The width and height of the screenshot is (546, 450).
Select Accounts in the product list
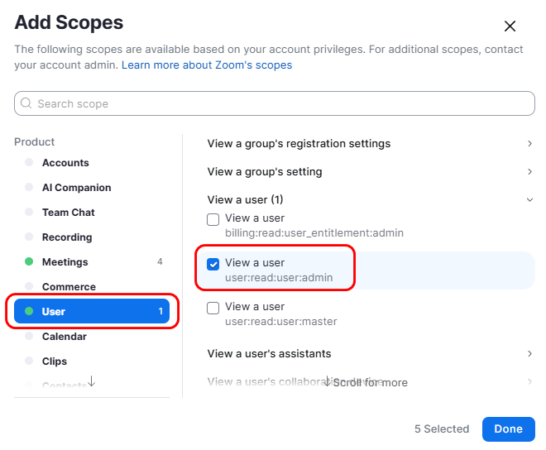(x=65, y=163)
